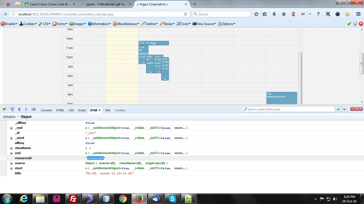Open the bookmarks list icon
This screenshot has height=204, width=364.
[x=265, y=14]
